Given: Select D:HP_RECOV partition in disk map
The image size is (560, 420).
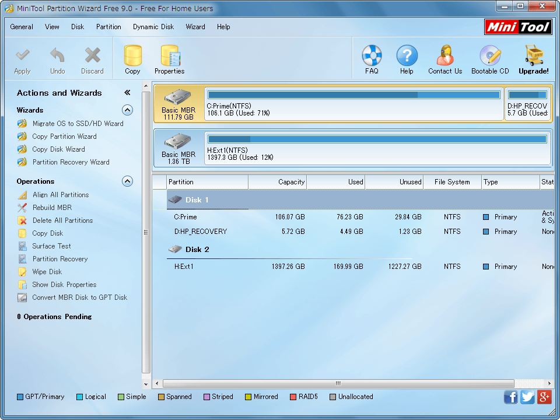Looking at the screenshot, I should pos(528,104).
